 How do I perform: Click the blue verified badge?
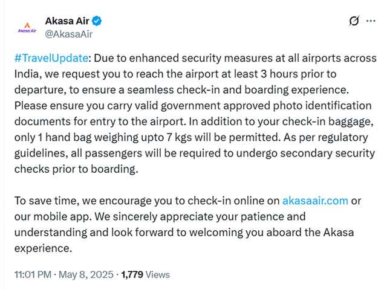(x=97, y=21)
